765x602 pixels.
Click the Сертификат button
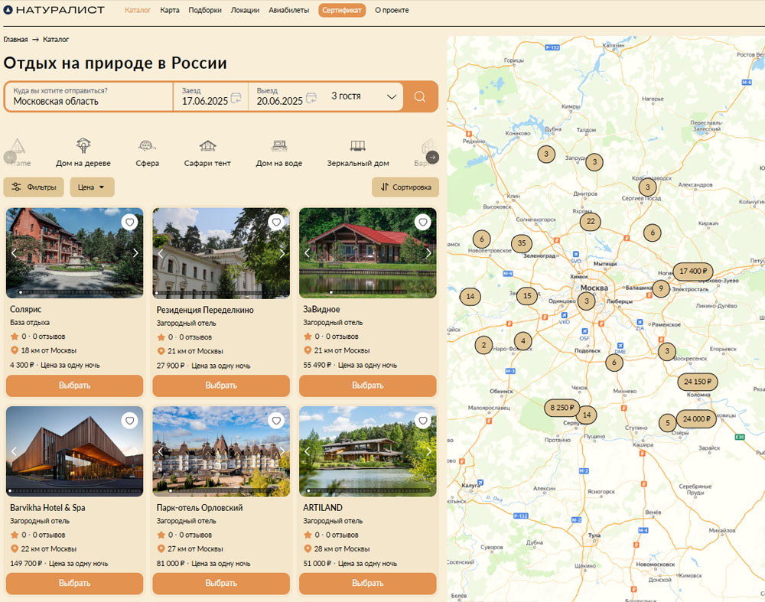341,10
